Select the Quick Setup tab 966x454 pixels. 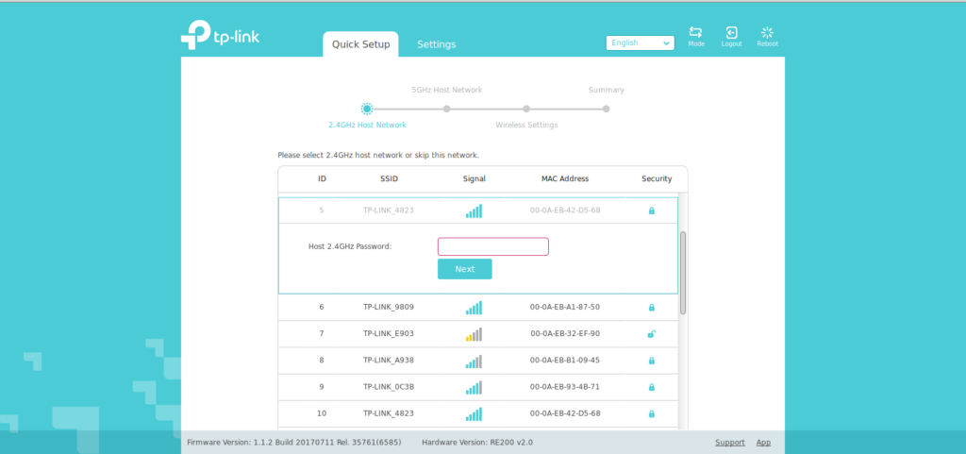point(360,44)
